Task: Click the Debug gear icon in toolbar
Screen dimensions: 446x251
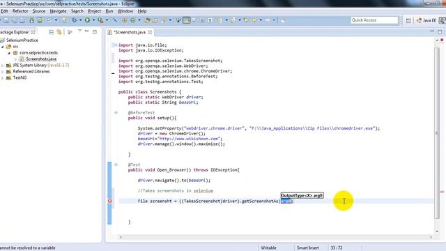Action: pos(75,20)
